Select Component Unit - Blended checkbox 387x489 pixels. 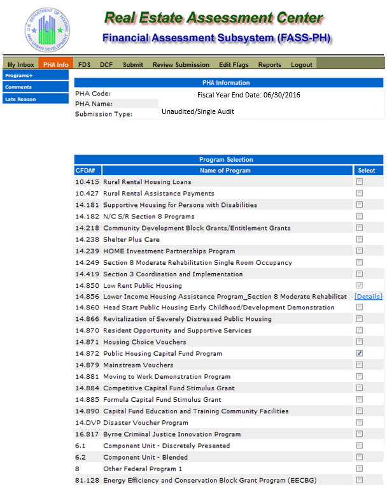click(x=360, y=457)
